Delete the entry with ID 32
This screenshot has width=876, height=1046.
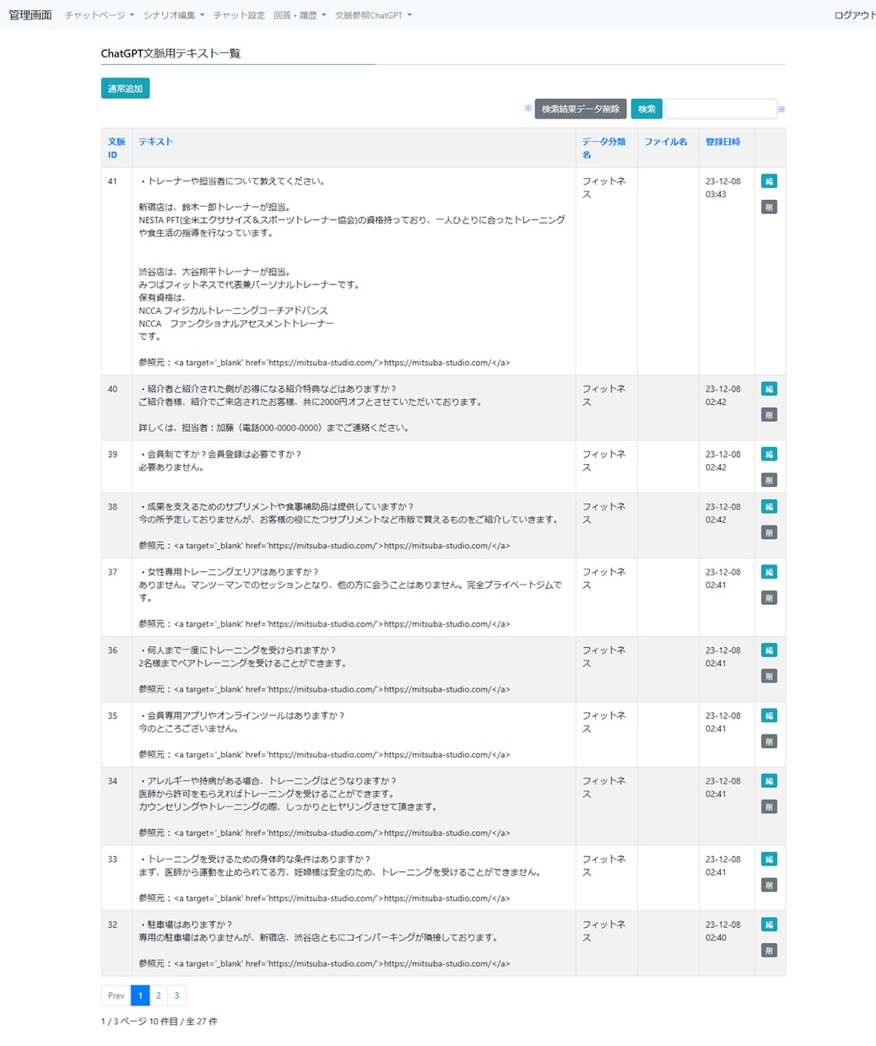point(769,950)
